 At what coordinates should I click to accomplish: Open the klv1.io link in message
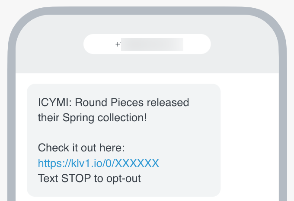click(98, 163)
